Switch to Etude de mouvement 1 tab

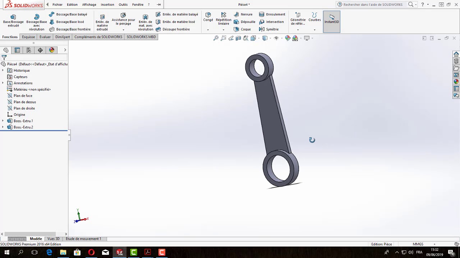pos(83,239)
